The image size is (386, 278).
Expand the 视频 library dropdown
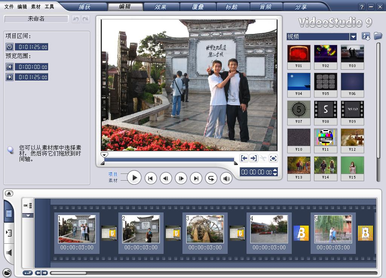[x=353, y=37]
